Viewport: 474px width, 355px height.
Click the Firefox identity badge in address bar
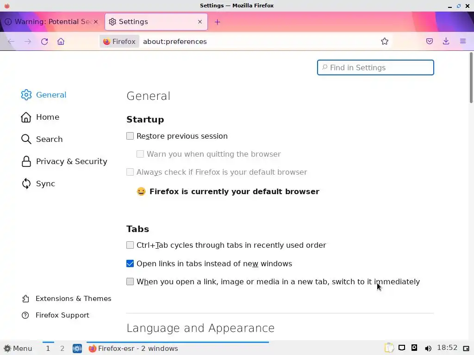[119, 41]
